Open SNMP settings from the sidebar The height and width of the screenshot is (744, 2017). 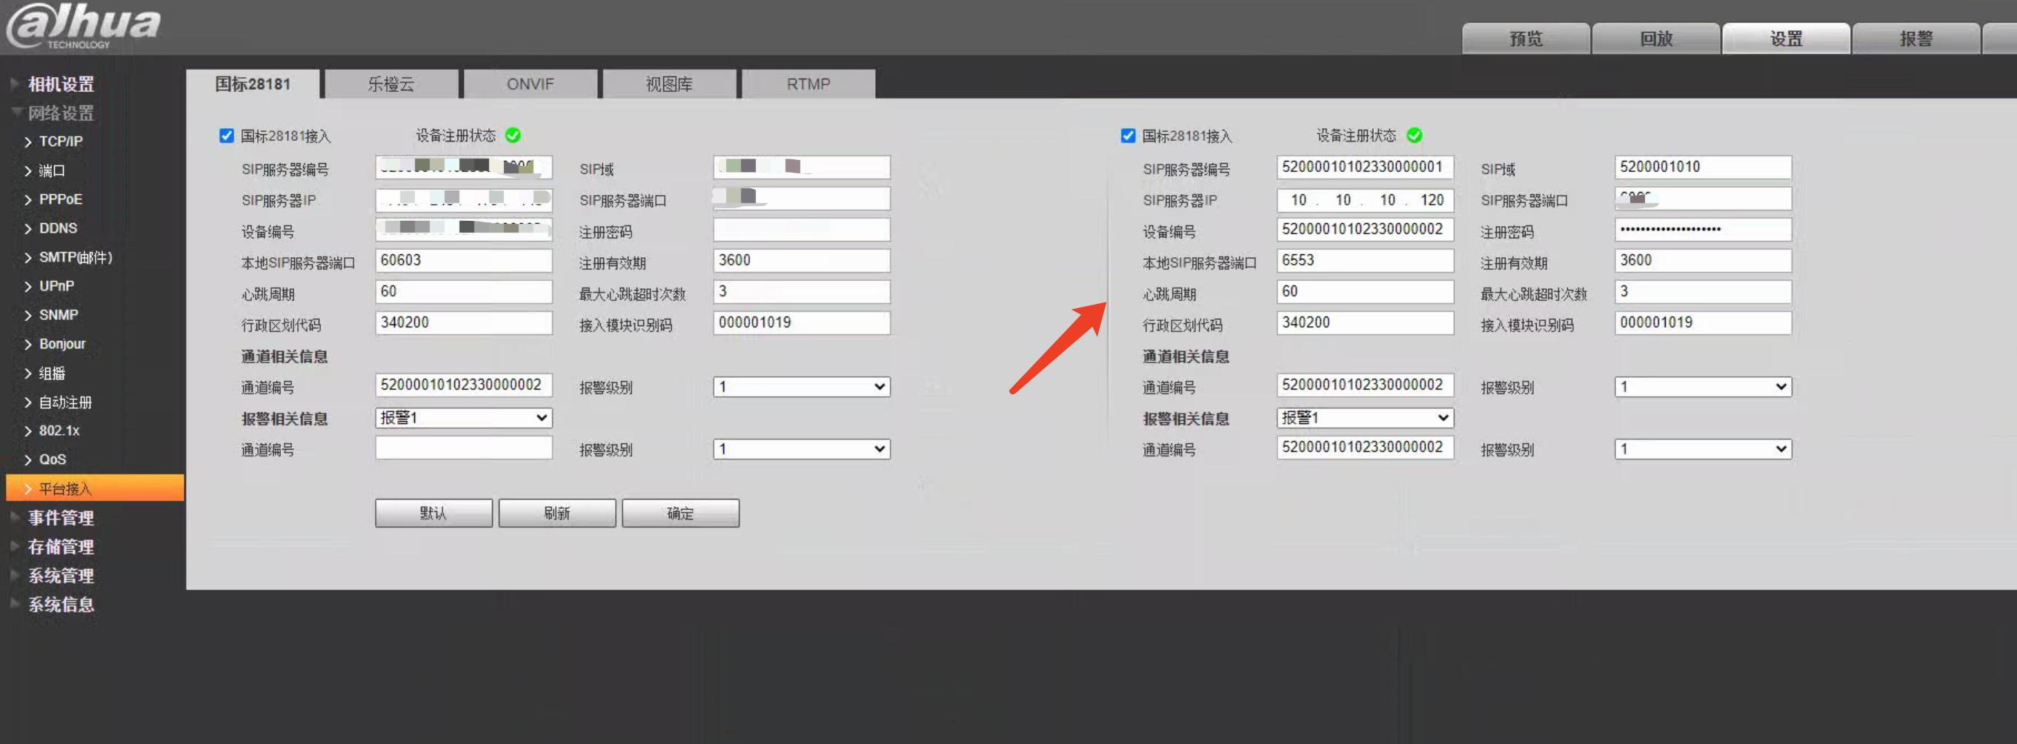(59, 314)
